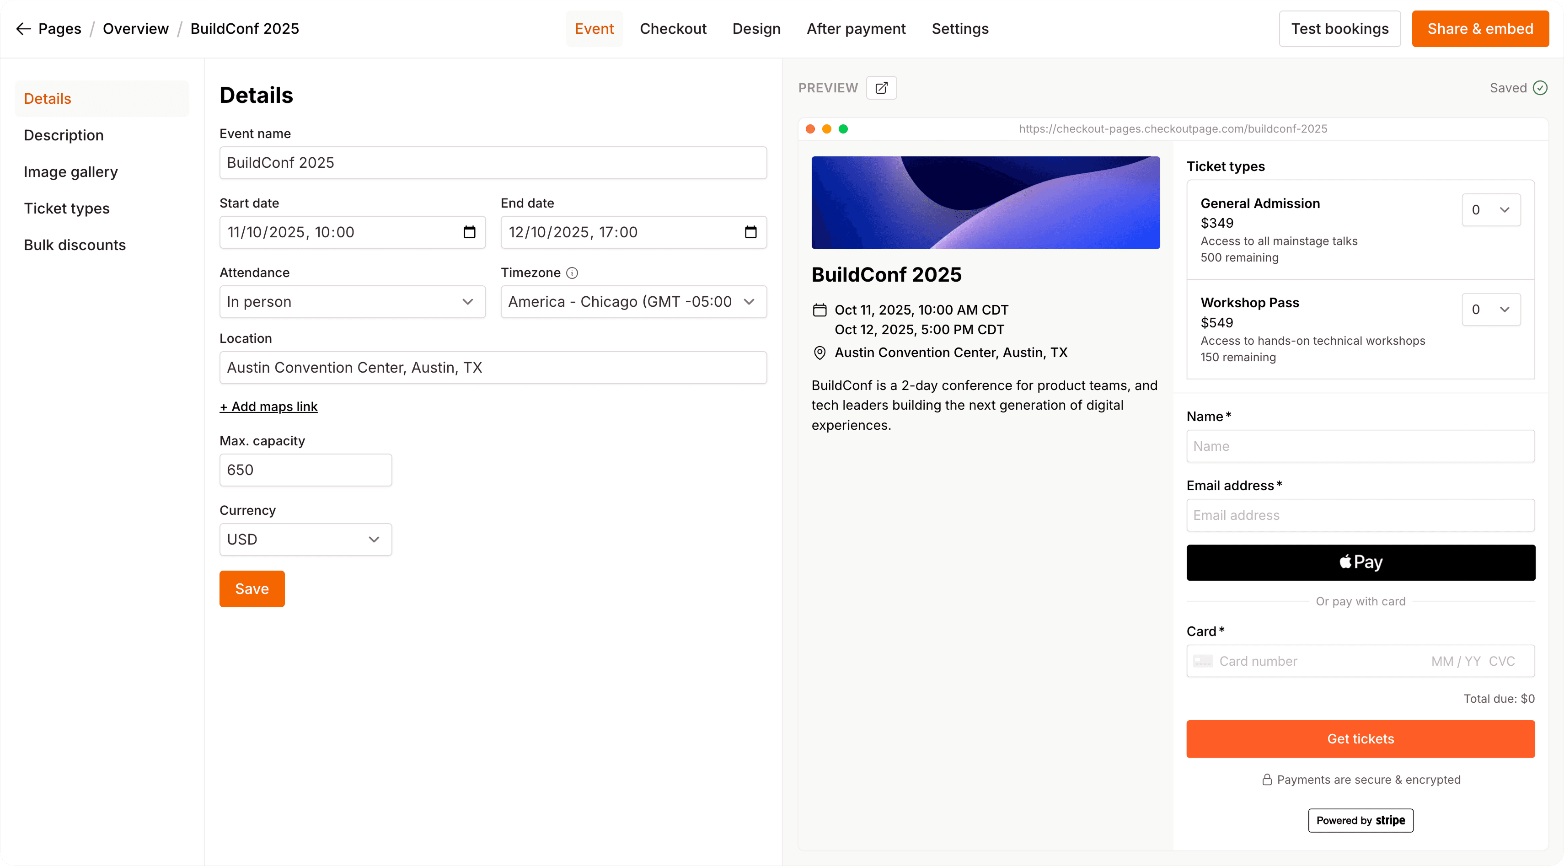Click the event banner image in preview

click(x=986, y=203)
